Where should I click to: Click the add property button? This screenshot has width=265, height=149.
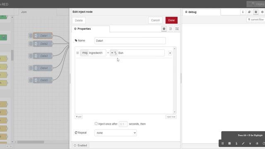(79, 117)
